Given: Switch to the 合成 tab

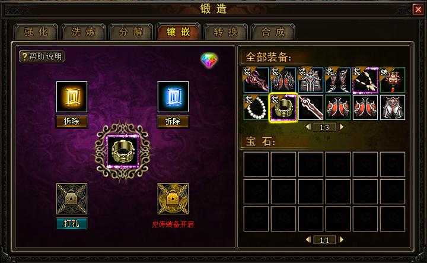Looking at the screenshot, I should coord(273,32).
